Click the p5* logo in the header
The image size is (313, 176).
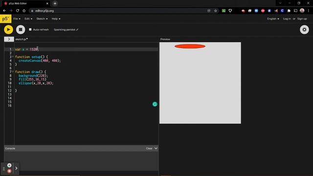click(x=5, y=19)
